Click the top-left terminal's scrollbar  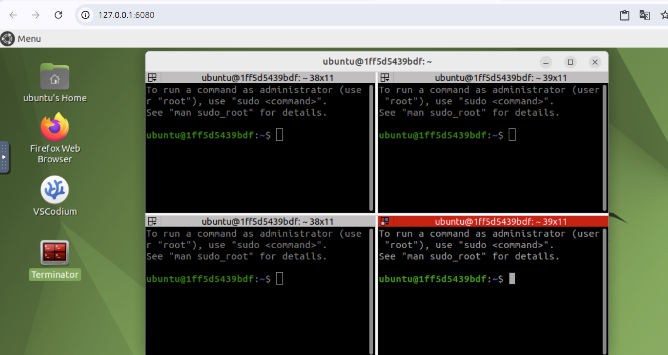(371, 148)
